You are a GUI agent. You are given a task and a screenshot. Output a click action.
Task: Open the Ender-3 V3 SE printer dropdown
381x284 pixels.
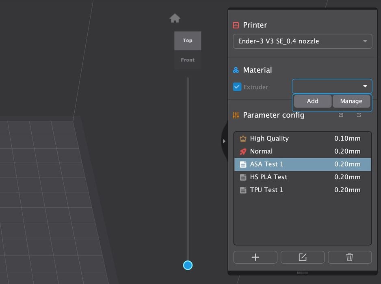302,41
